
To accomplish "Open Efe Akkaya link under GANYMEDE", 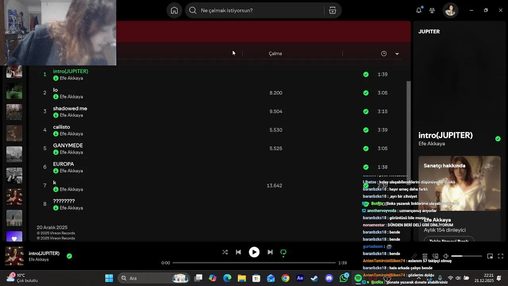I will tap(71, 152).
